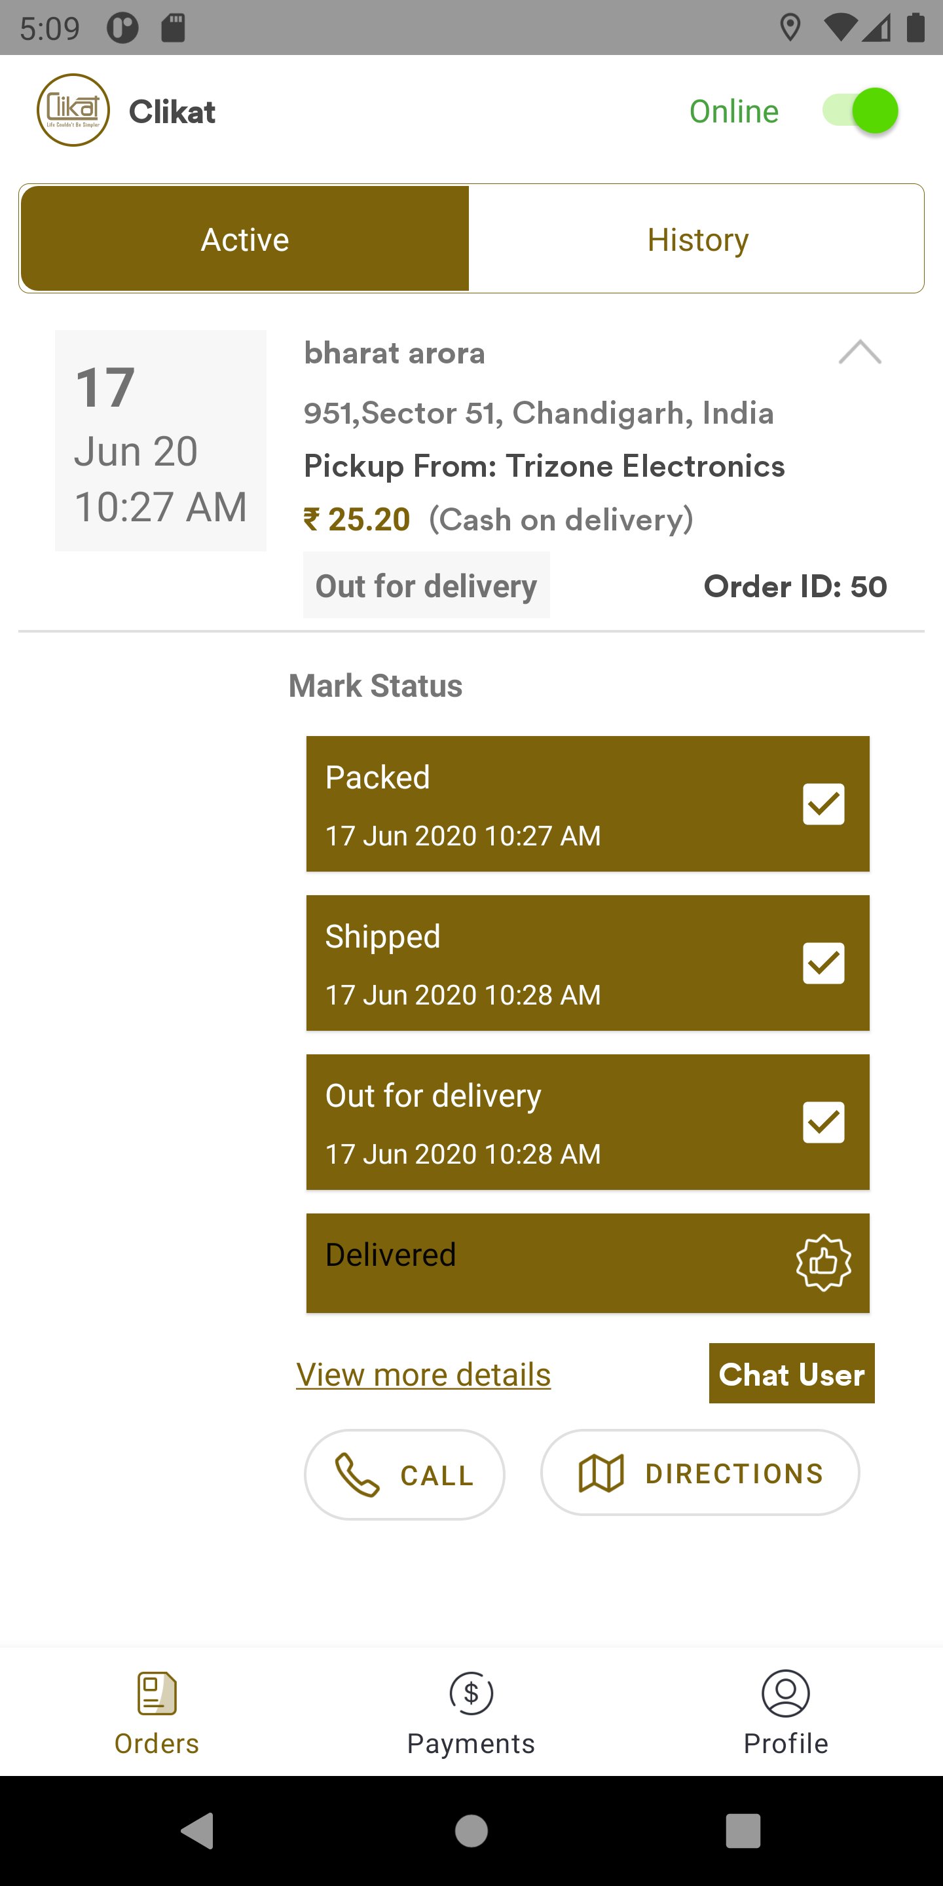Open Payments dollar icon tab
The width and height of the screenshot is (943, 1886).
pos(471,1693)
